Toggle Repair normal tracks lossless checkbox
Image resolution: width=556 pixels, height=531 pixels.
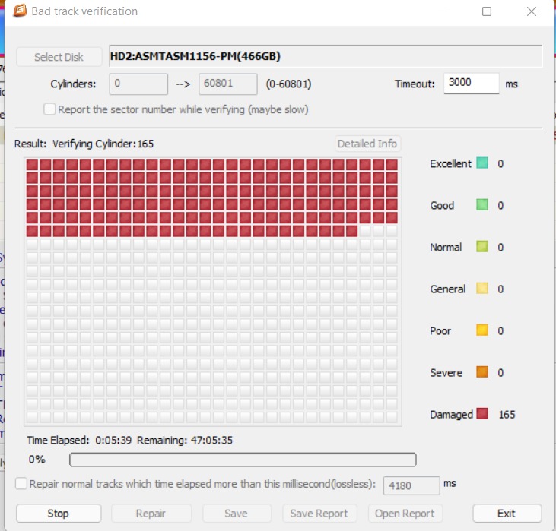[21, 483]
